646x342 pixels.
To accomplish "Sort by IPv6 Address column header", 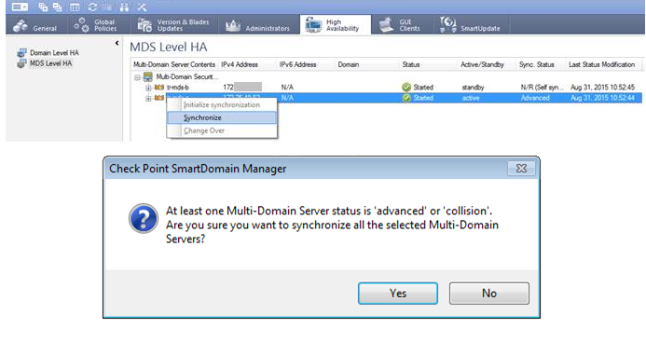I will (x=306, y=64).
